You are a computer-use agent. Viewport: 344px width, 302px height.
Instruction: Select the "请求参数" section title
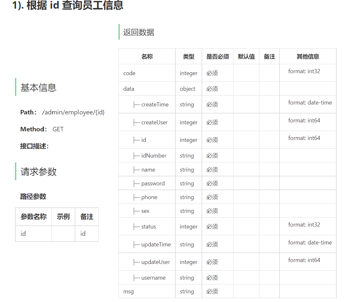(x=38, y=172)
